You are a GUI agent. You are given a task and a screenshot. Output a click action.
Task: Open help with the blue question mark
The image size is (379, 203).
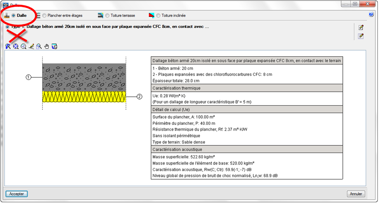[x=371, y=15]
